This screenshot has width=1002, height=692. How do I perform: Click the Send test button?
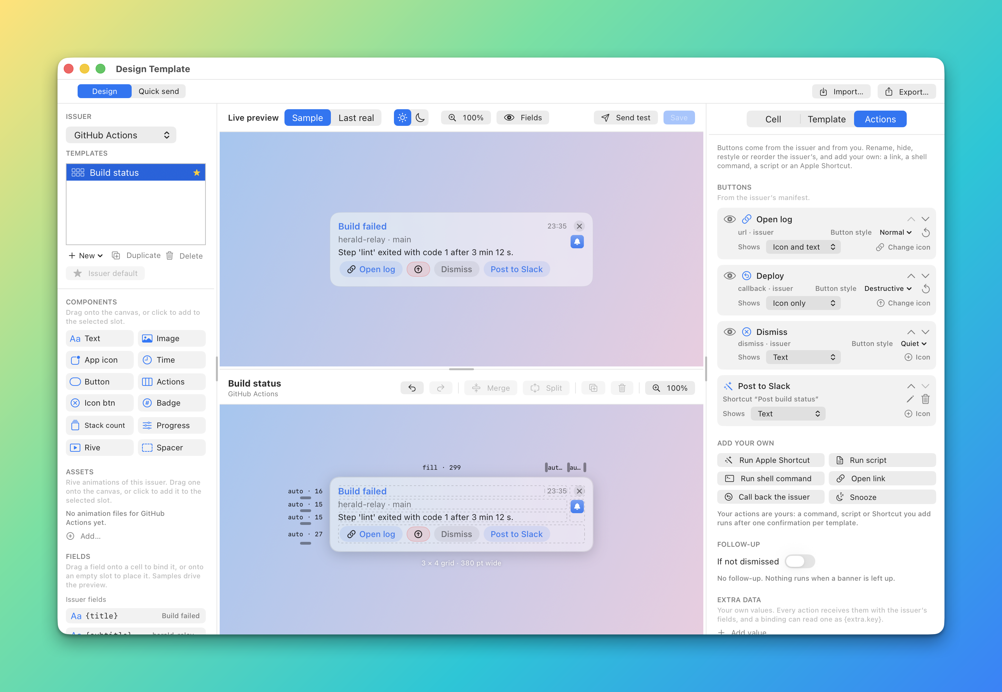pos(625,118)
